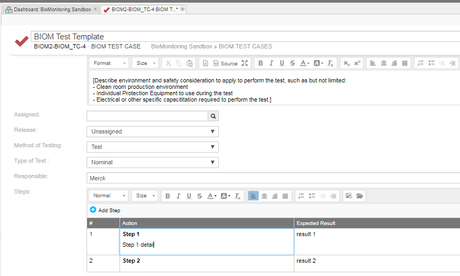Toggle Bold in description toolbar
Image resolution: width=460 pixels, height=276 pixels.
coord(260,63)
